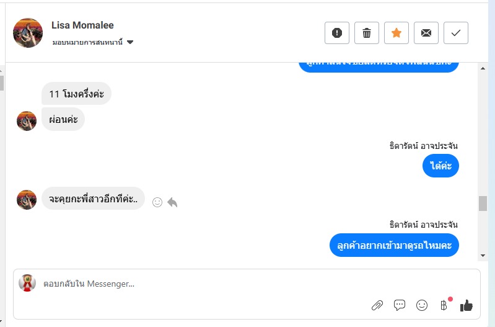Click the blue "ได้ค่ะ" sent message

point(441,166)
